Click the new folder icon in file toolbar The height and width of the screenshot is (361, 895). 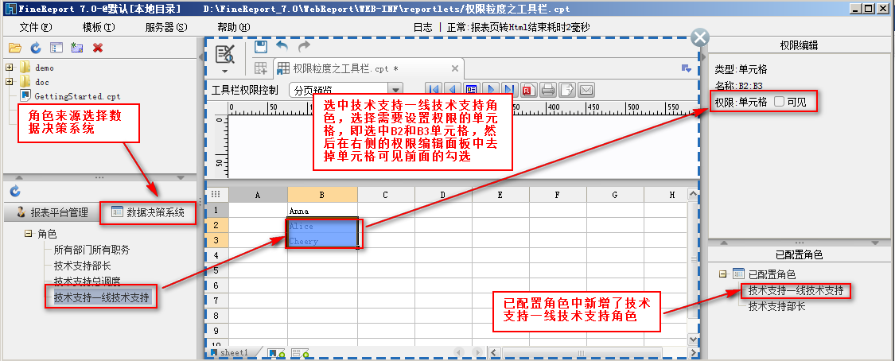pyautogui.click(x=76, y=48)
